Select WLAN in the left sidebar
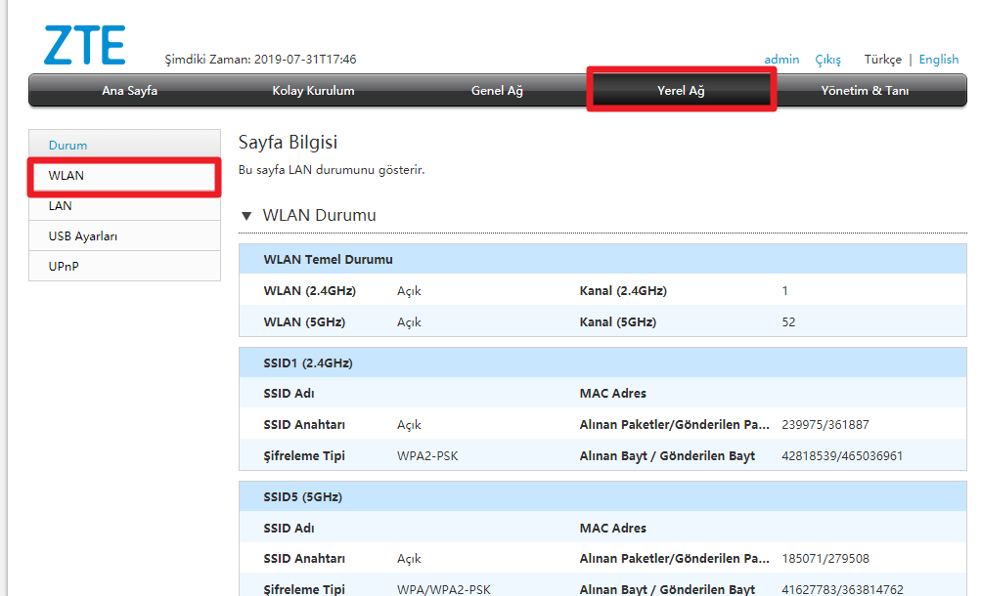Image resolution: width=981 pixels, height=596 pixels. tap(67, 176)
